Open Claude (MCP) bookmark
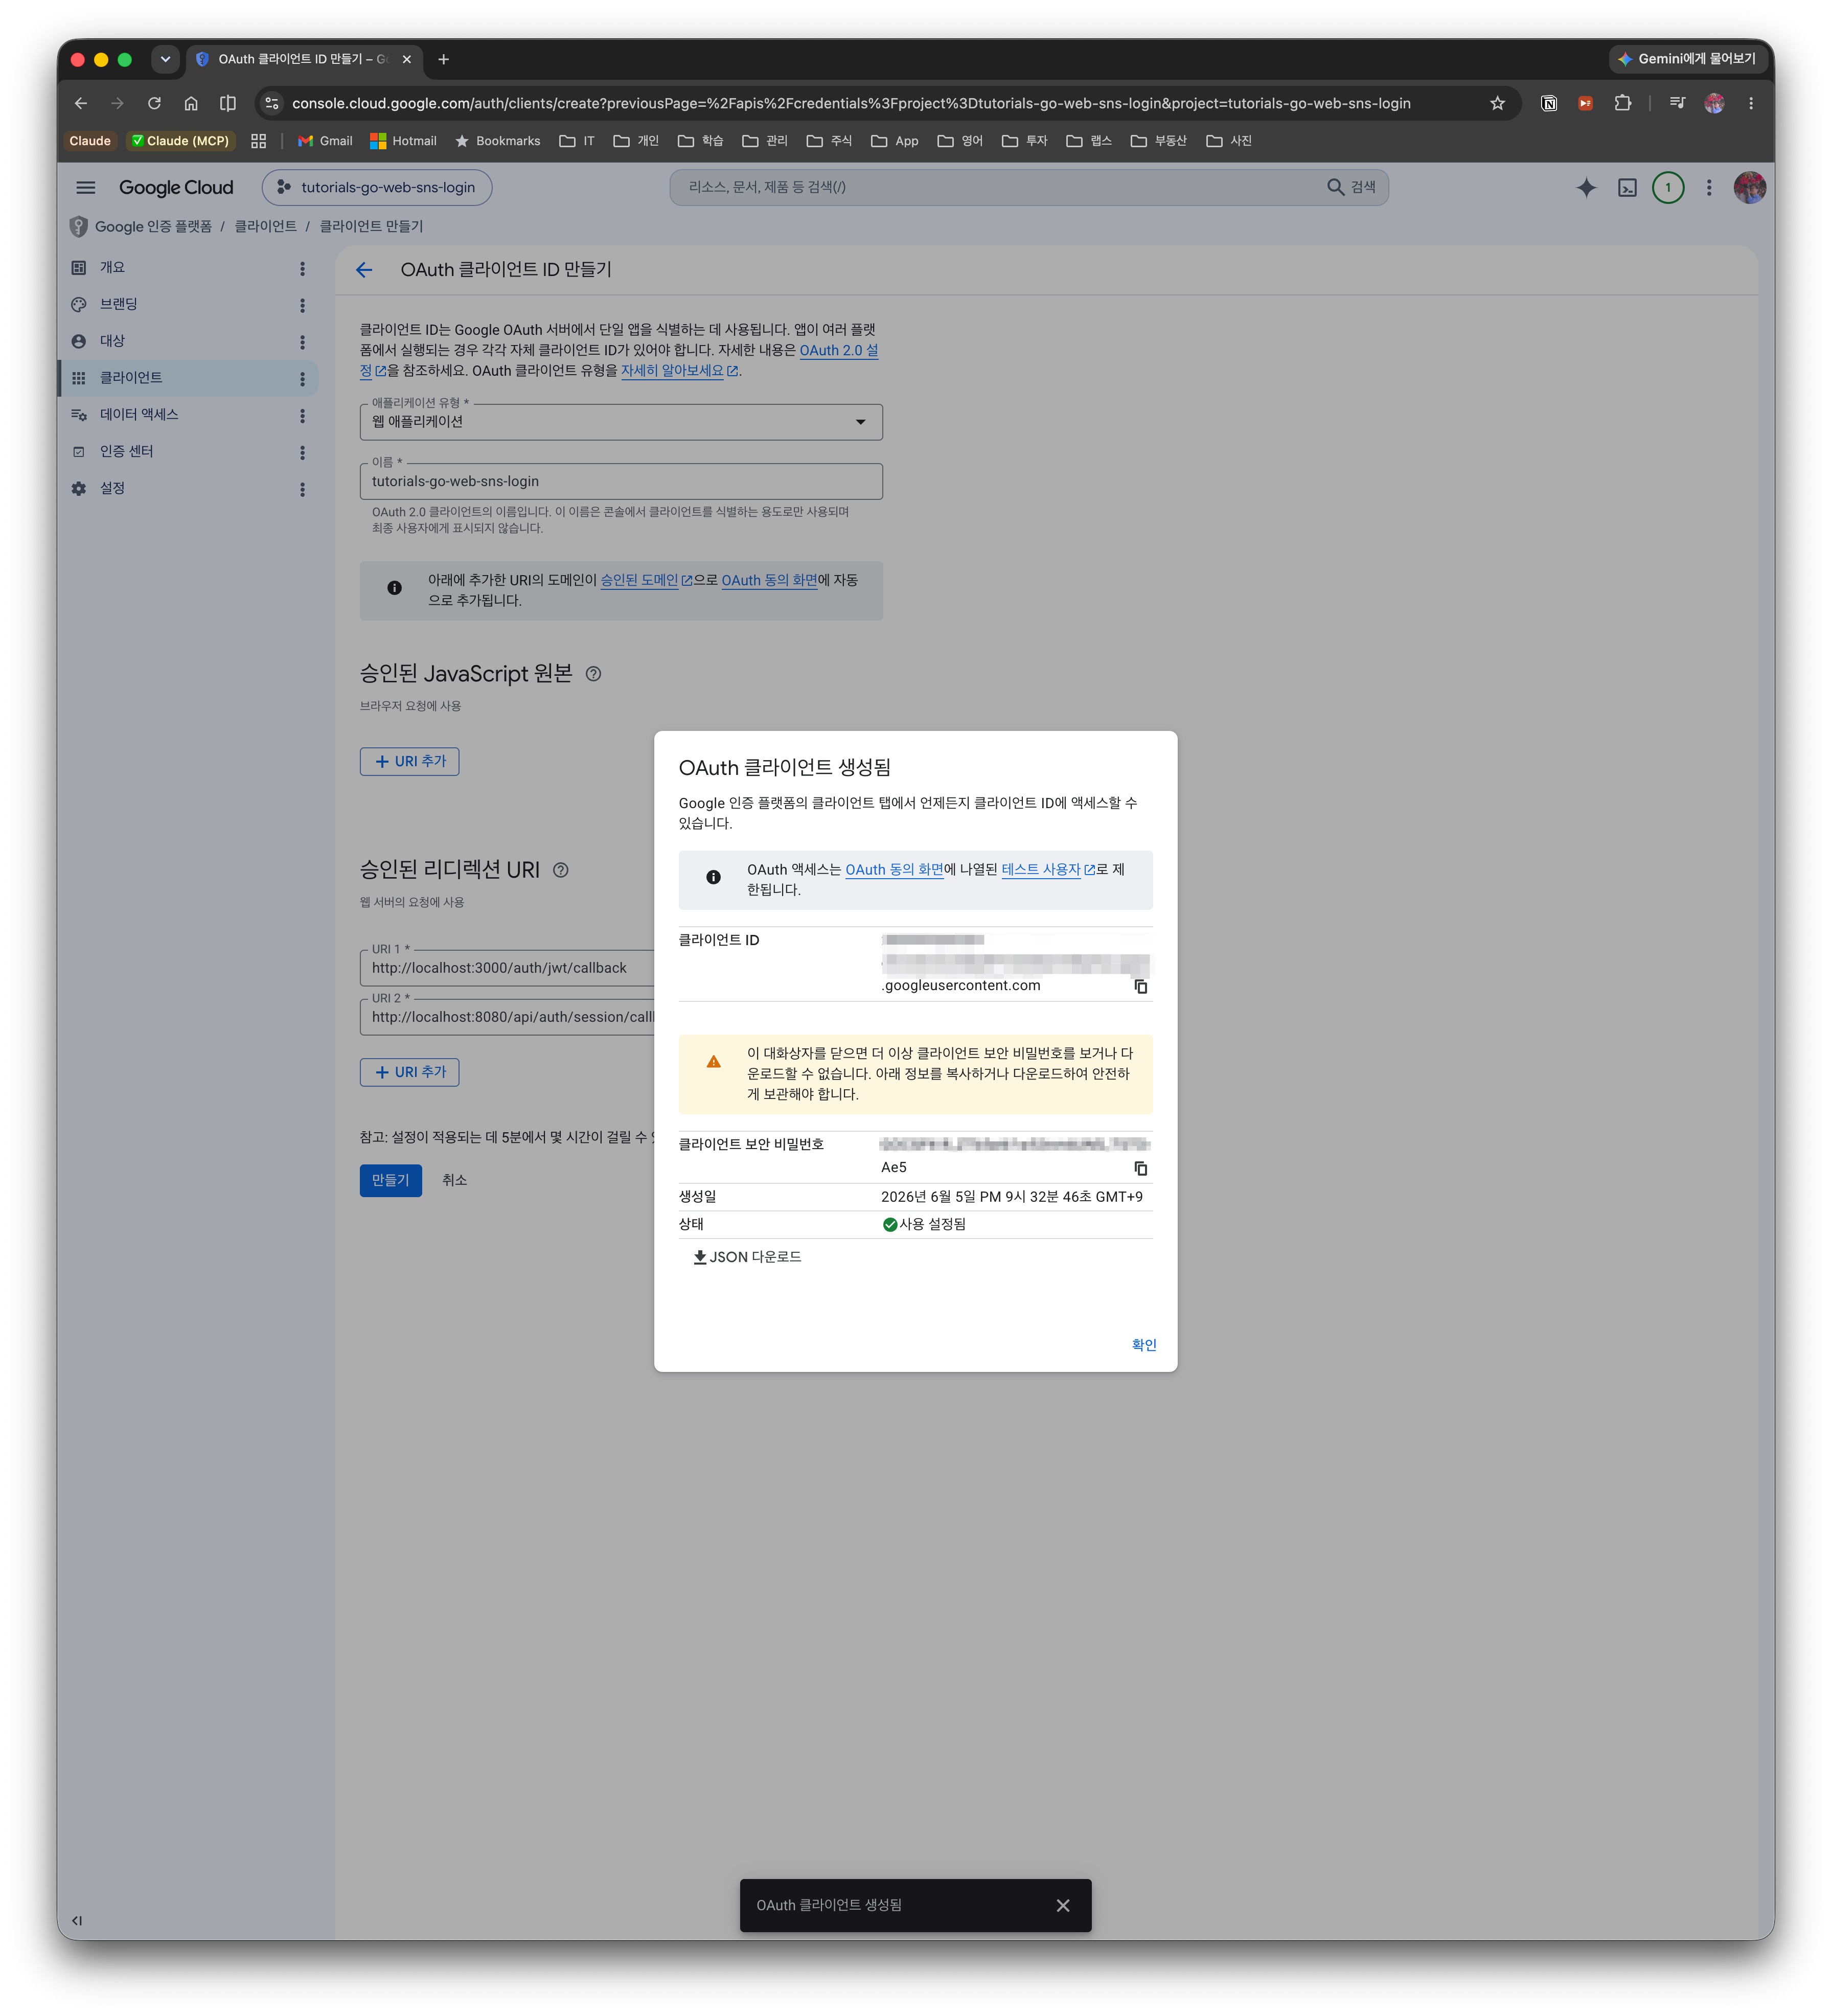This screenshot has height=2016, width=1832. (180, 142)
